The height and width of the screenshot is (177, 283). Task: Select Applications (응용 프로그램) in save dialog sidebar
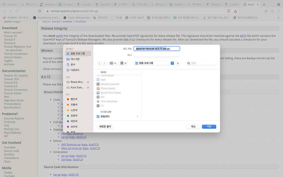pos(78,53)
